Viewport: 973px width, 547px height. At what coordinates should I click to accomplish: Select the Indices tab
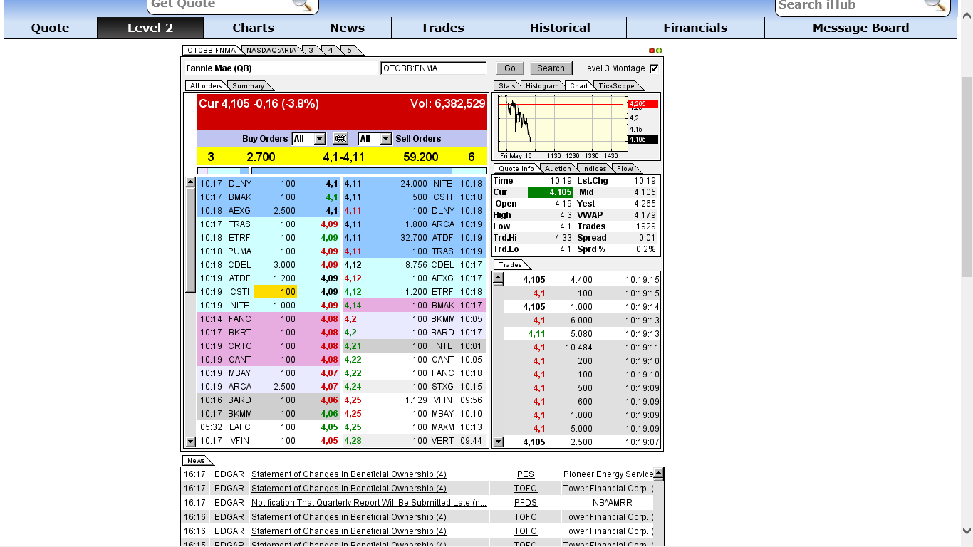coord(595,168)
